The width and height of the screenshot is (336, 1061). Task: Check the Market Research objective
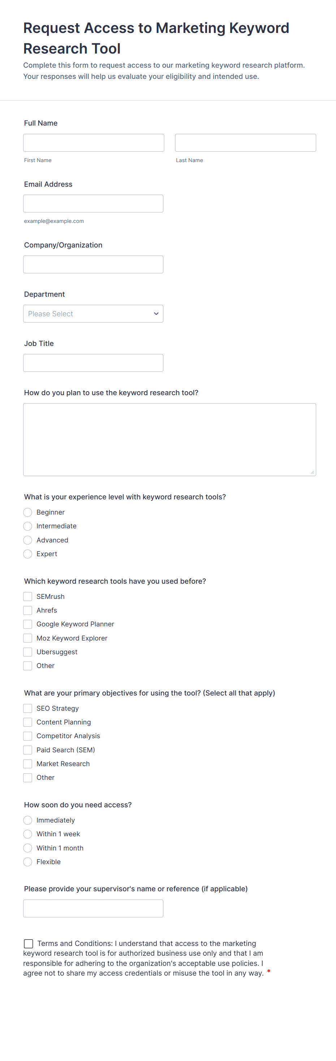pos(27,764)
